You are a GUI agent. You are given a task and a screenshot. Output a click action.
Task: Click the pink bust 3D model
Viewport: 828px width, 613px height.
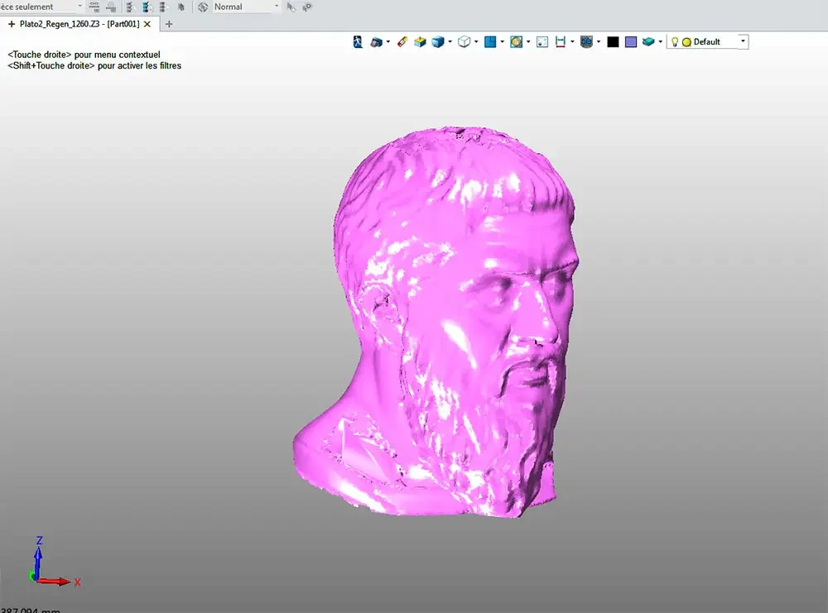point(436,322)
